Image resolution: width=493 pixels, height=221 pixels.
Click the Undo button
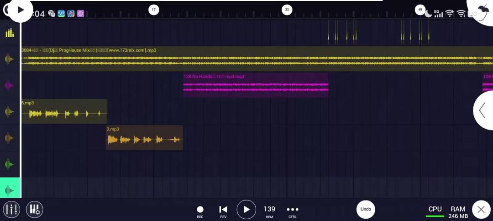(366, 209)
